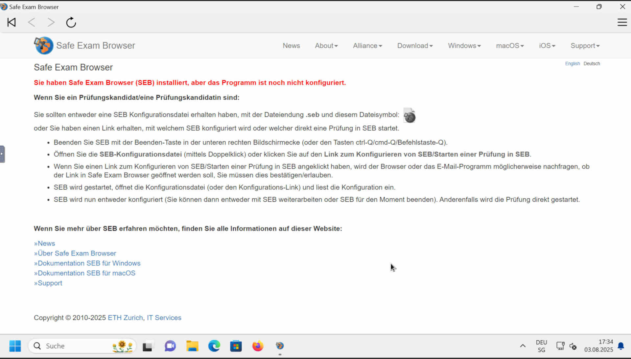Restore down the browser window
Viewport: 631px width, 359px height.
pos(599,7)
